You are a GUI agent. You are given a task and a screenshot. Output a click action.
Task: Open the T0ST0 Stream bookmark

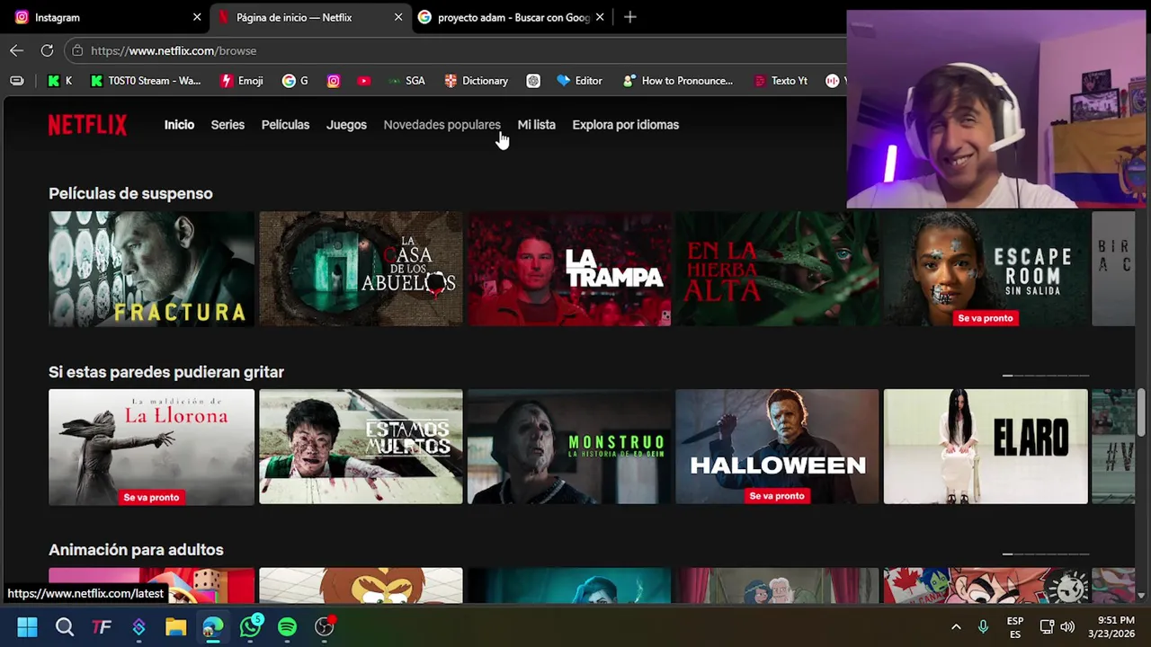point(146,81)
